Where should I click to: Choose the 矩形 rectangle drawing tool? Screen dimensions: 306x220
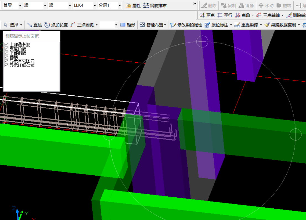coord(128,25)
